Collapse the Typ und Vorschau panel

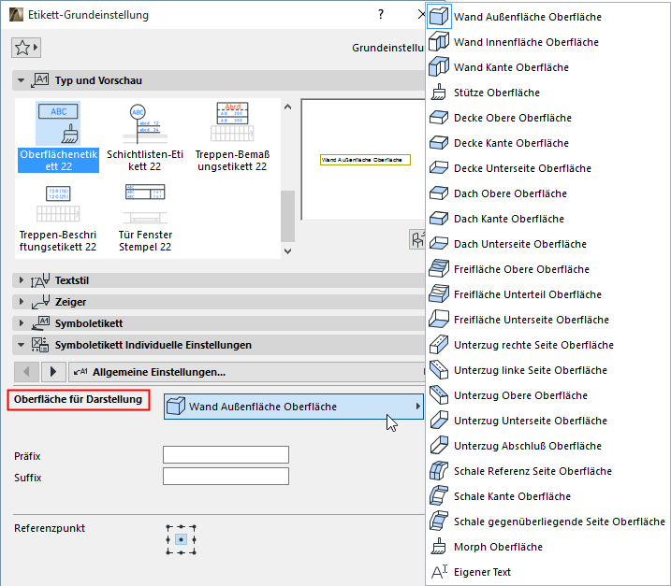21,80
